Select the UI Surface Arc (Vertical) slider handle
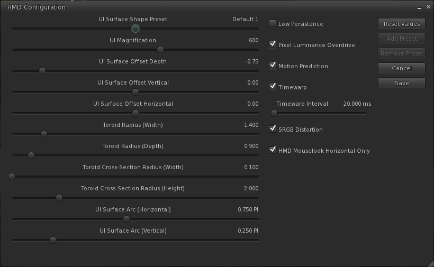Screen dimensions: 434x267 coord(53,240)
